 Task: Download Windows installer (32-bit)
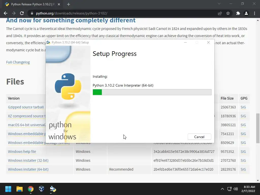point(28,160)
